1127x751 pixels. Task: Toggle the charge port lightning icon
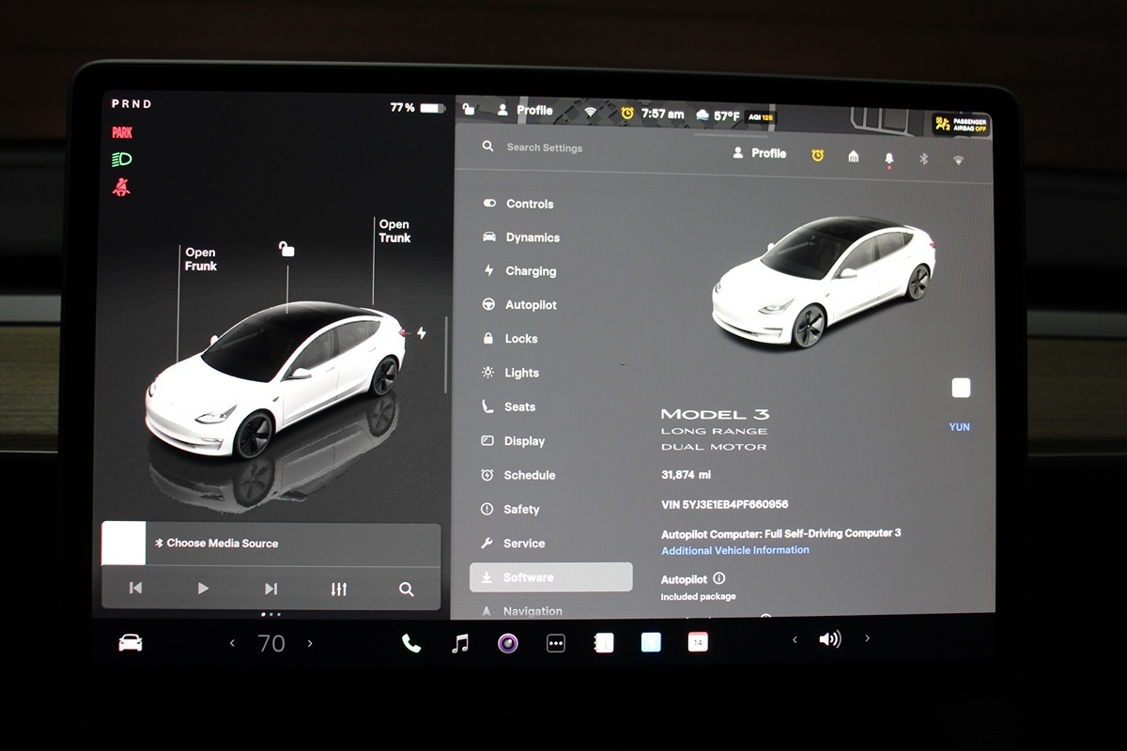[421, 332]
